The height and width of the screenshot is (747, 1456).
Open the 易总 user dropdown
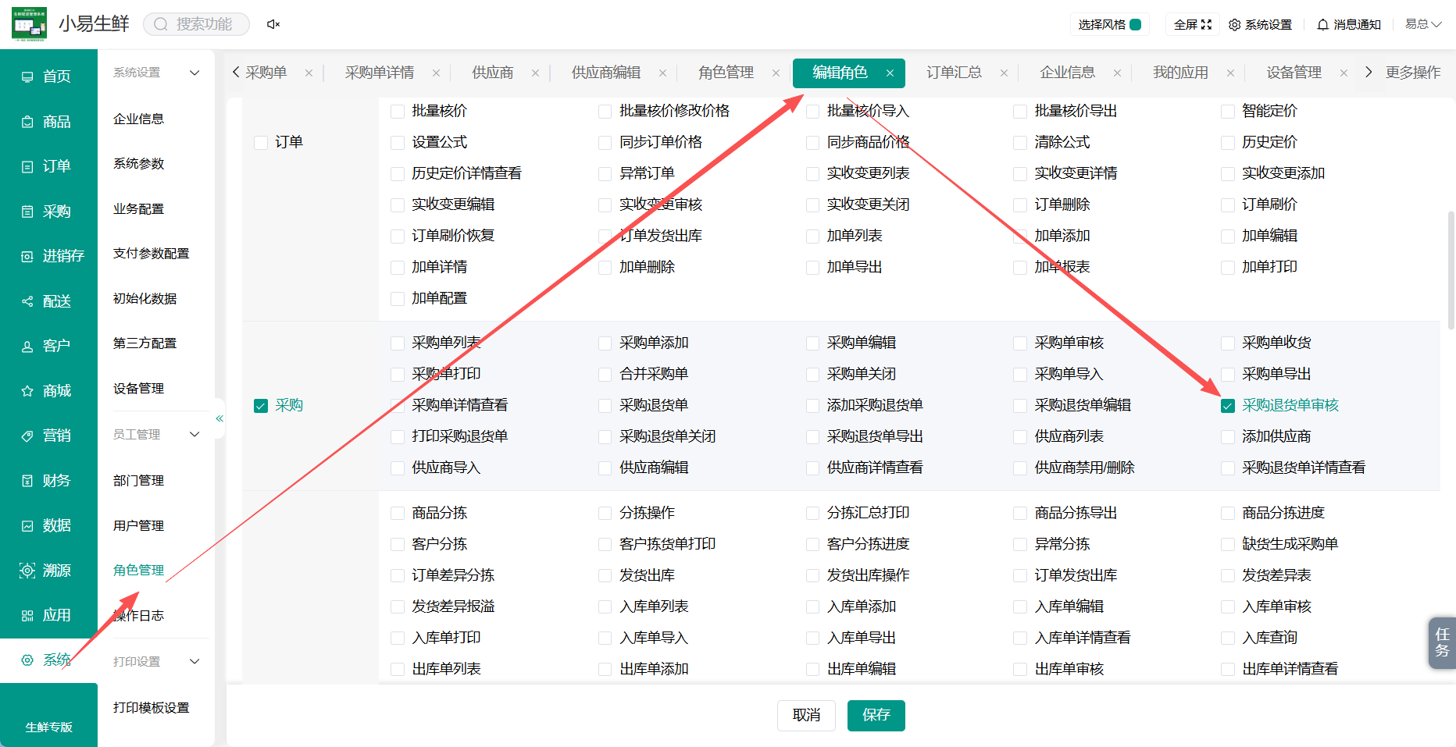[x=1423, y=24]
